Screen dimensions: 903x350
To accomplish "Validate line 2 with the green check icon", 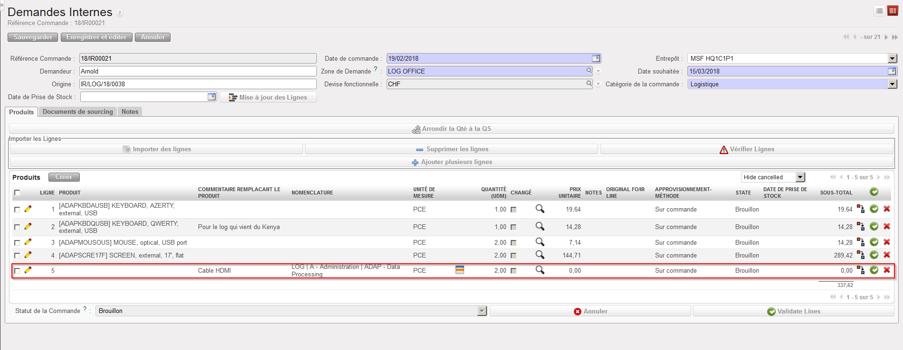I will [874, 226].
